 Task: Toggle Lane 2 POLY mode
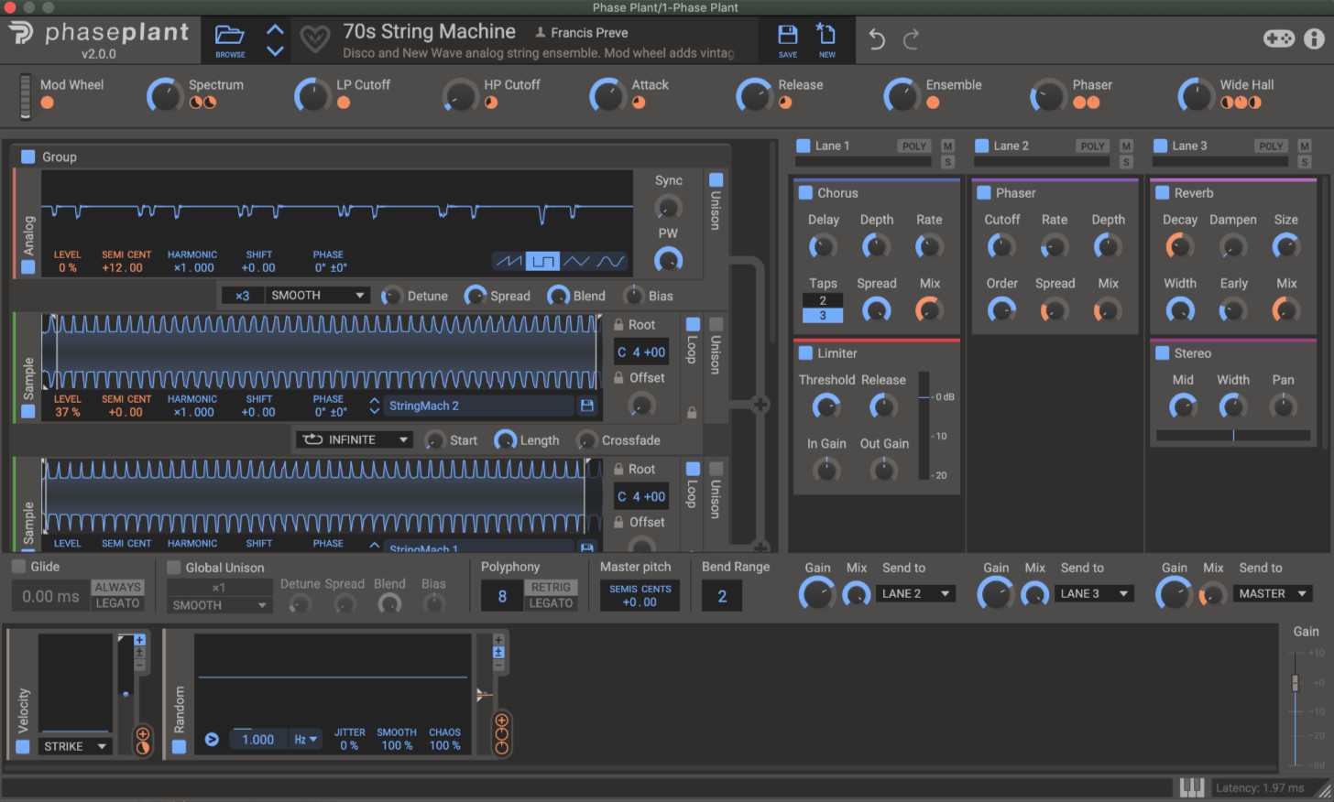click(x=1093, y=146)
